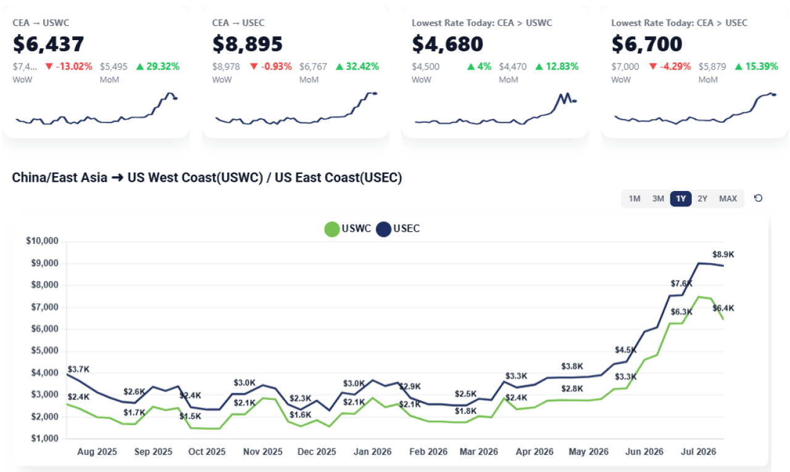790x472 pixels.
Task: Toggle USWC series via green legend dot
Action: pyautogui.click(x=332, y=229)
